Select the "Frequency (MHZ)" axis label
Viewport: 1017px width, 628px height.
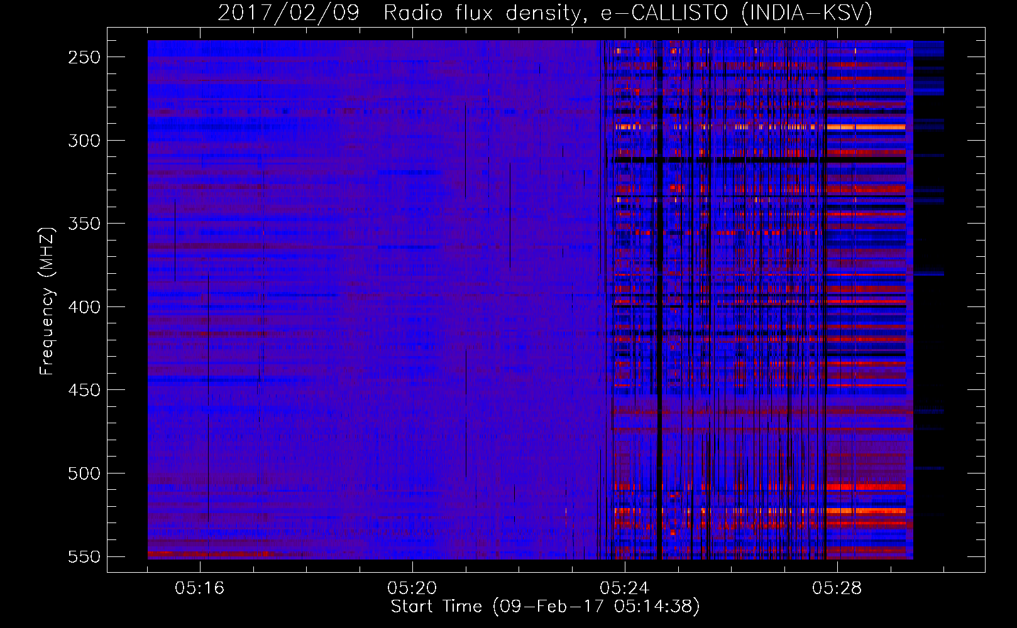pos(47,301)
